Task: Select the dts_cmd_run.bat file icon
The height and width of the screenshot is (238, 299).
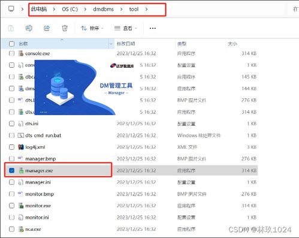Action: tap(21, 135)
